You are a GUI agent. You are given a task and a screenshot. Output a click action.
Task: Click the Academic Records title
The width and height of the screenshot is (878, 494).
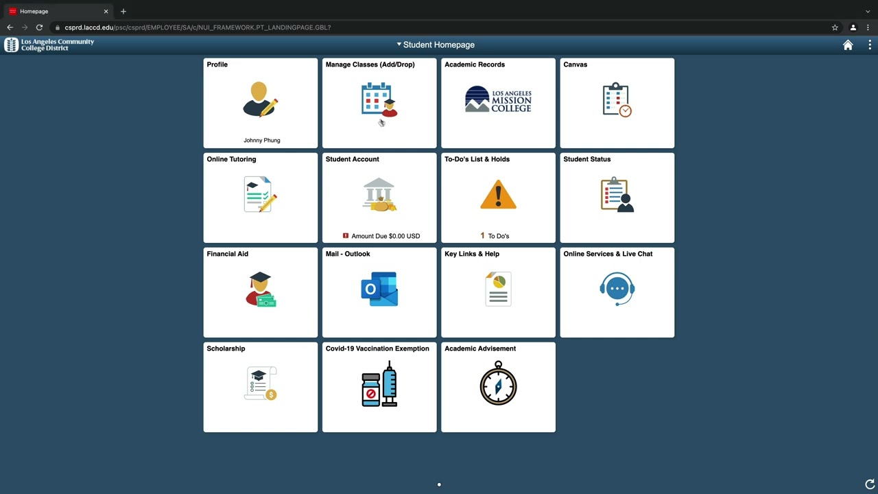click(475, 64)
